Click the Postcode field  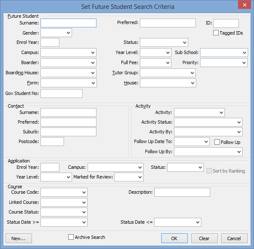point(52,142)
